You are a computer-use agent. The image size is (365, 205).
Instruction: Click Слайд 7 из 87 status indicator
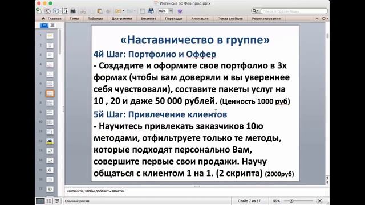[x=249, y=201]
